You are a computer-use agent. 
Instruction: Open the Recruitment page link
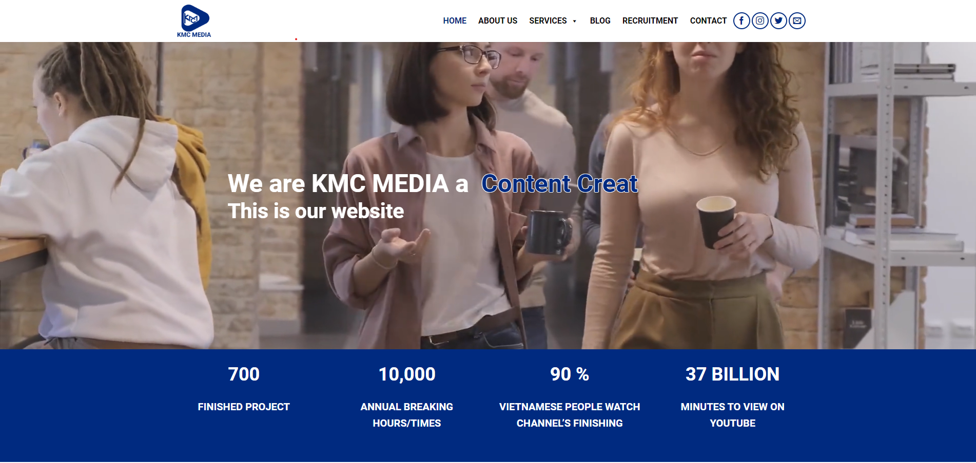[650, 21]
